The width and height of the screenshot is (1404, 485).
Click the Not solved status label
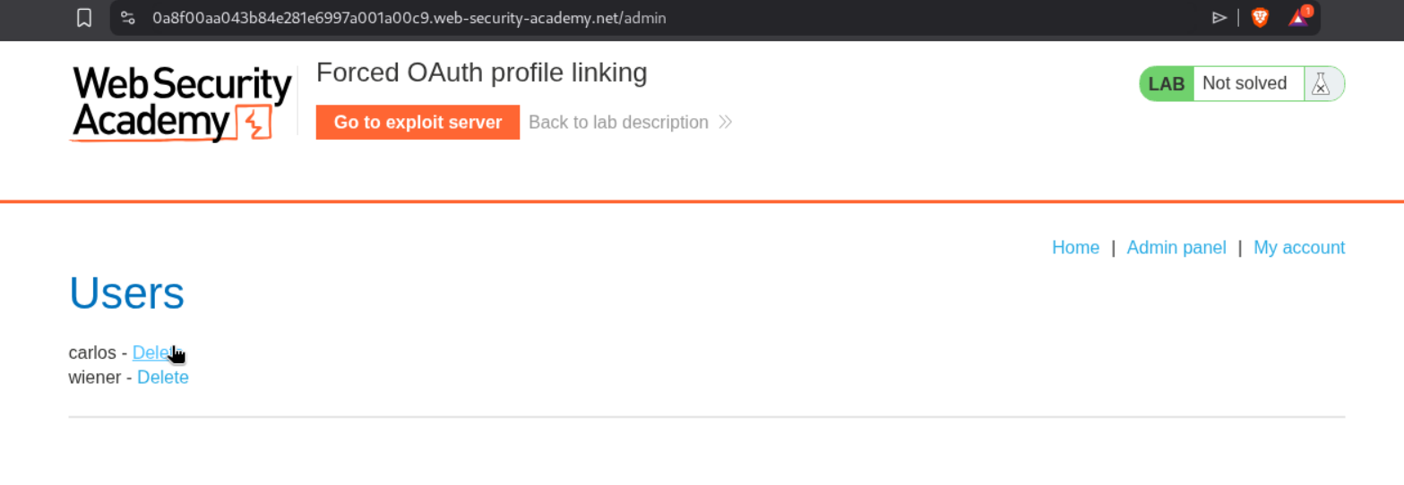[1244, 84]
